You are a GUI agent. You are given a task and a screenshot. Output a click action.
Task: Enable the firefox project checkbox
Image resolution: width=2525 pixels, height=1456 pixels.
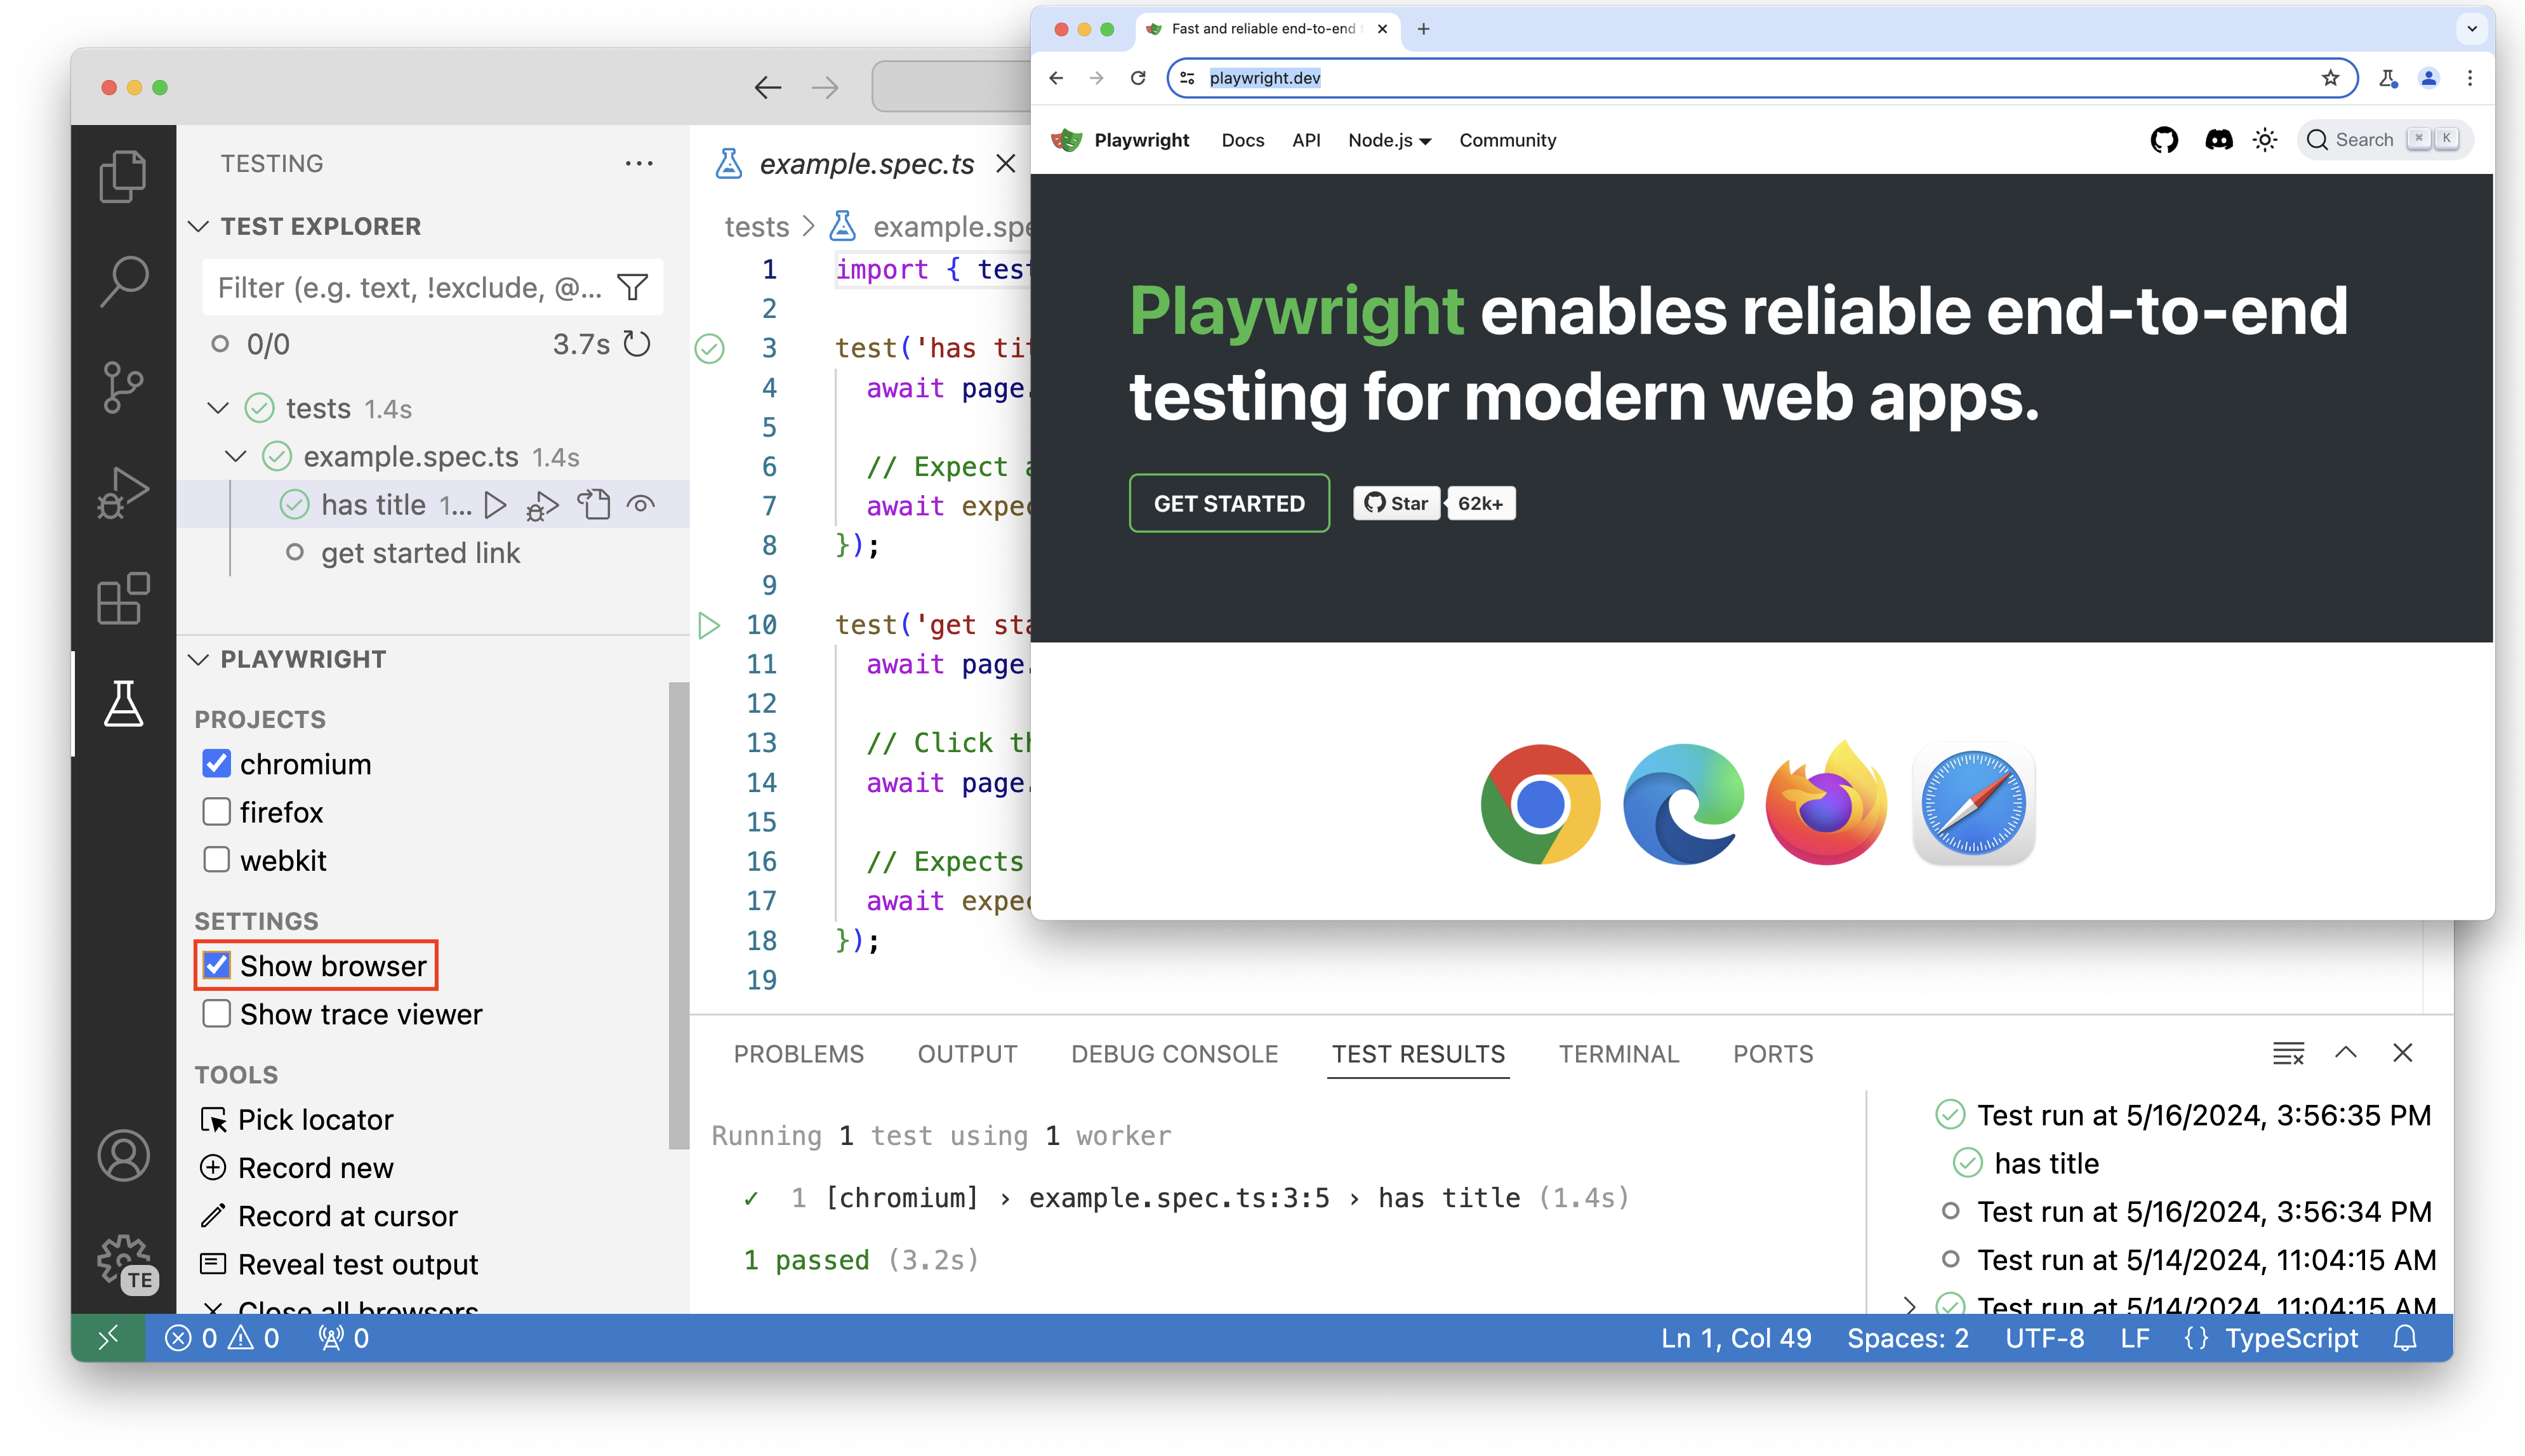(x=216, y=812)
